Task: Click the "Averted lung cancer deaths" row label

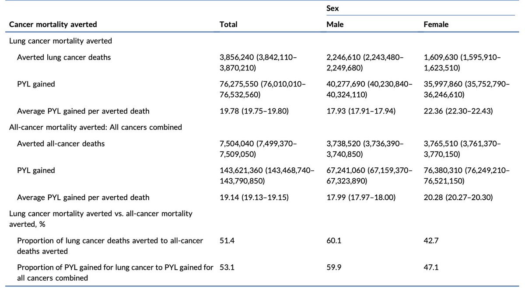Action: coord(64,57)
